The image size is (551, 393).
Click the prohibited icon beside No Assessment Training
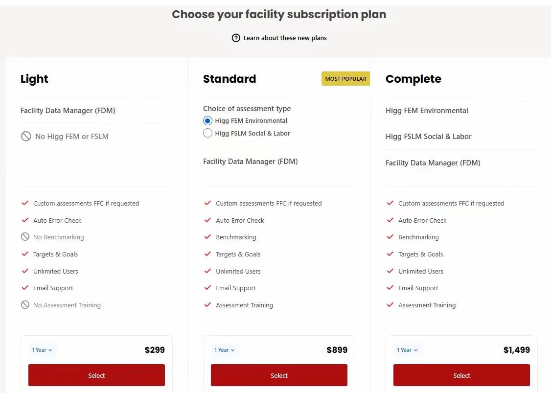[x=25, y=305]
